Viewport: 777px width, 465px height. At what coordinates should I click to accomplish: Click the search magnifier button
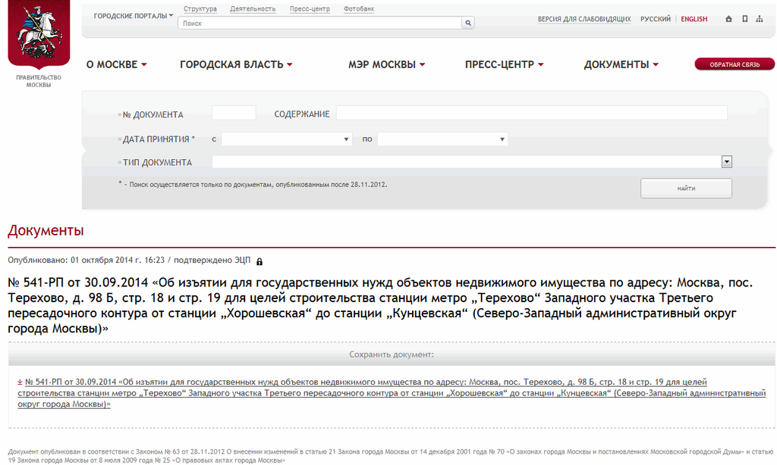coord(467,23)
